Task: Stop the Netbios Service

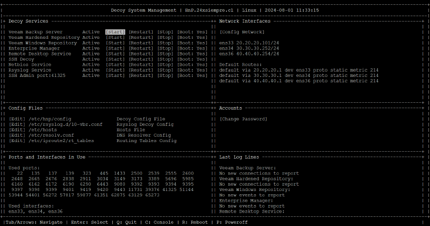Action: [x=165, y=65]
